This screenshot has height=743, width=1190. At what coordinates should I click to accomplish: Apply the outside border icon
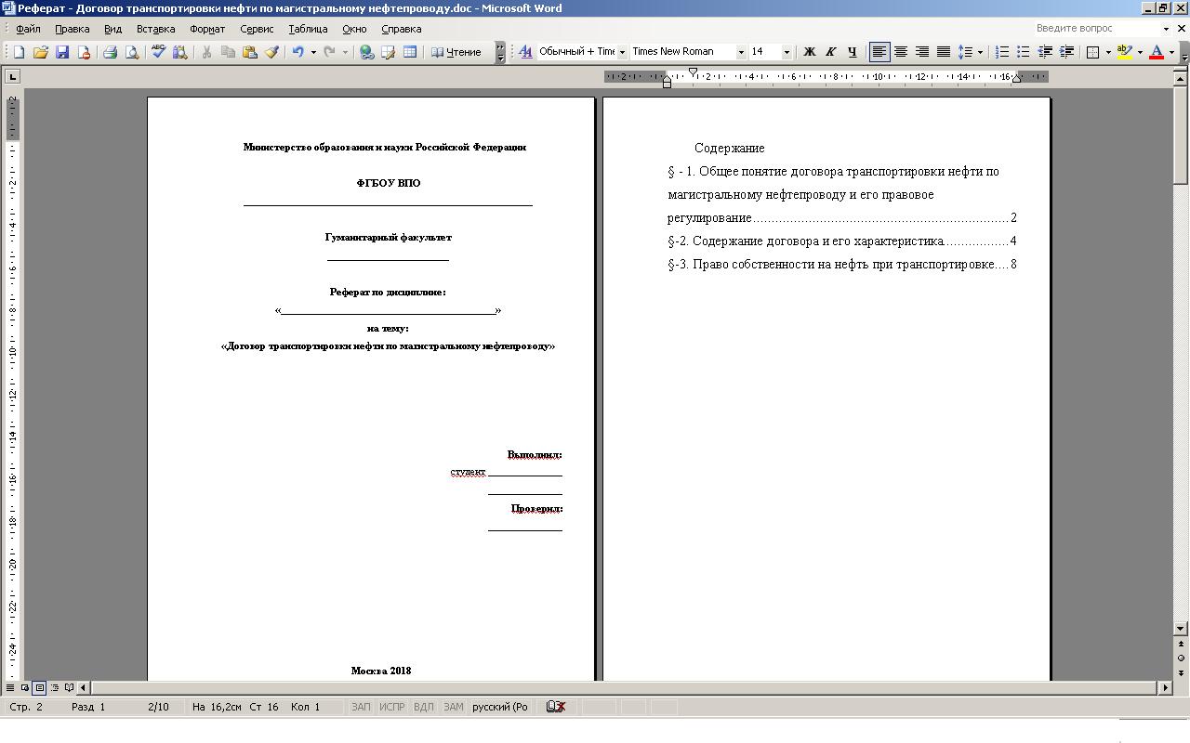tap(1093, 52)
